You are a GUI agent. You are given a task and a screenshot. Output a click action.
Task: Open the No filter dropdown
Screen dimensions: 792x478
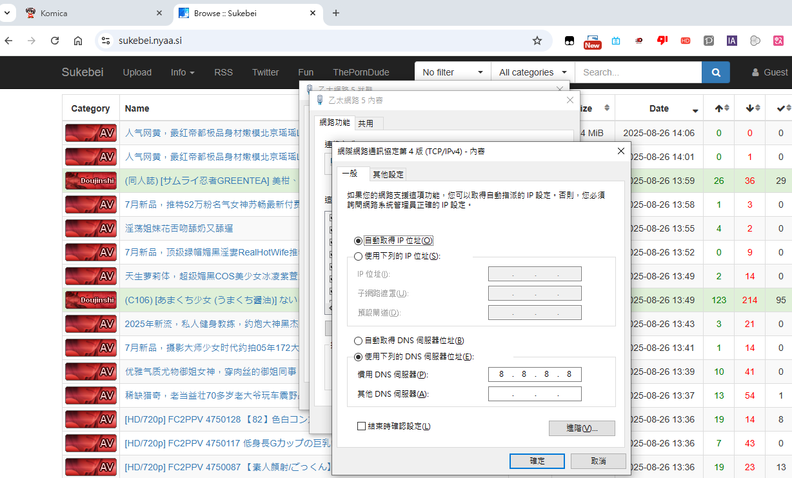[453, 72]
